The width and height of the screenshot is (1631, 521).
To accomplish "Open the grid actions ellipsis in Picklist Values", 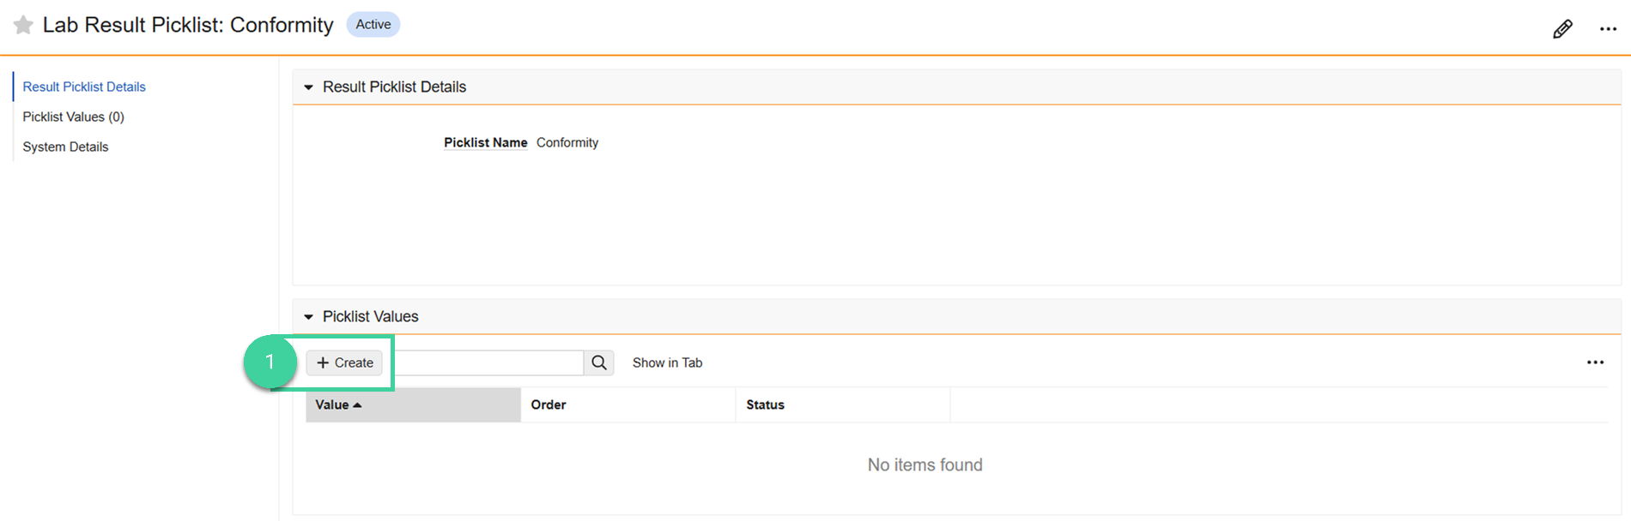I will (1597, 362).
